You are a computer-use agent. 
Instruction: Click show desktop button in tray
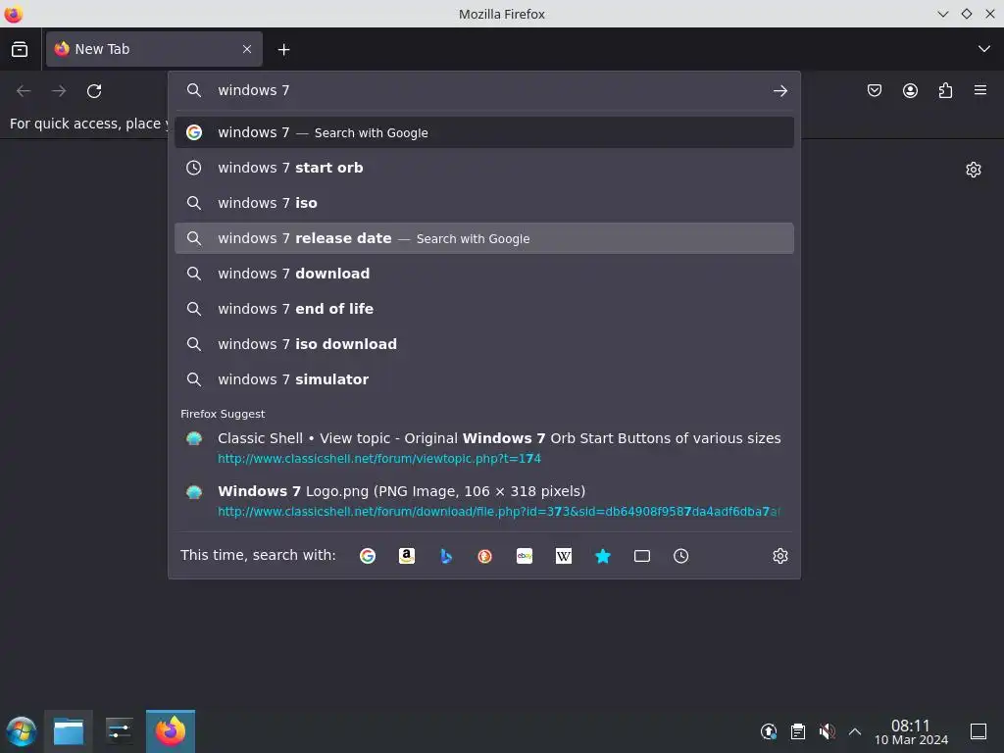point(979,731)
